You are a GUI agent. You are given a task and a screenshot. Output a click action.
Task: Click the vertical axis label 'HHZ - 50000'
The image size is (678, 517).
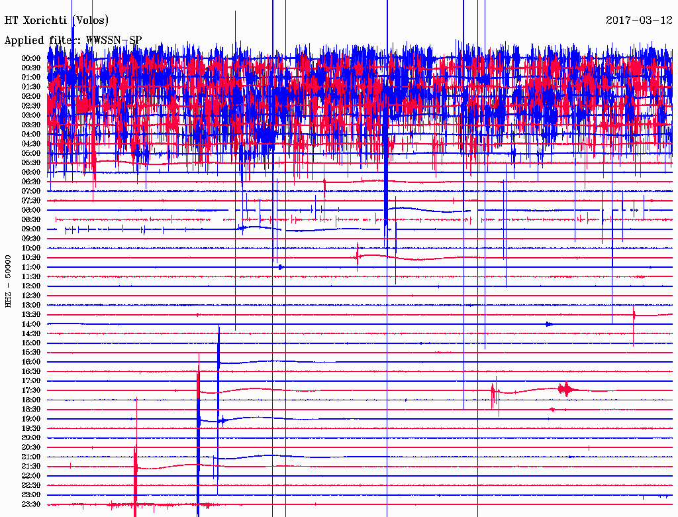(8, 281)
